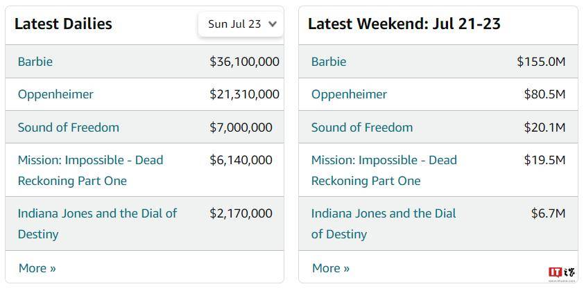The image size is (584, 291).
Task: Open Barbie link in Latest Weekend
Action: (x=329, y=62)
